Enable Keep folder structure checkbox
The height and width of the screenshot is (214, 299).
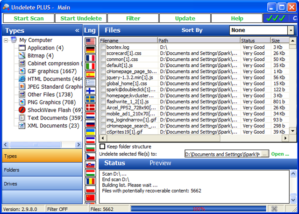(x=102, y=146)
